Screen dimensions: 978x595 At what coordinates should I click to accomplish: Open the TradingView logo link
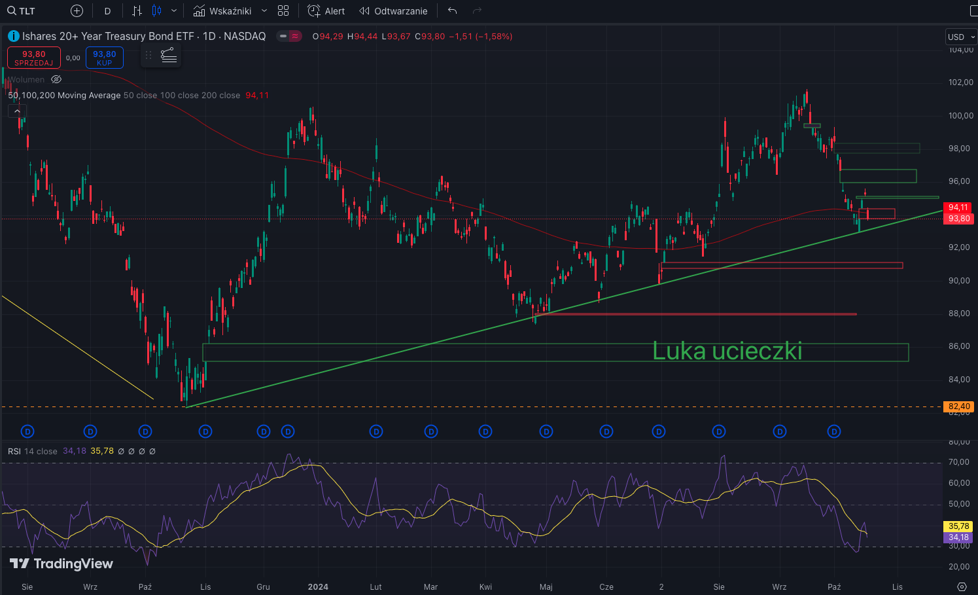61,564
